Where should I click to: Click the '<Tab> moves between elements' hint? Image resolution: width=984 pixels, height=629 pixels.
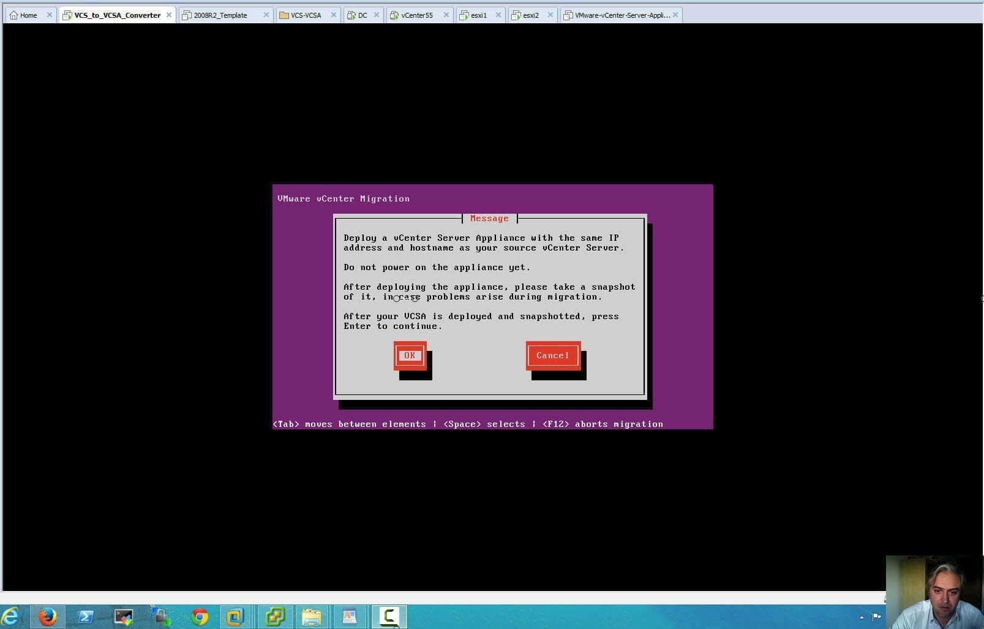click(x=349, y=424)
